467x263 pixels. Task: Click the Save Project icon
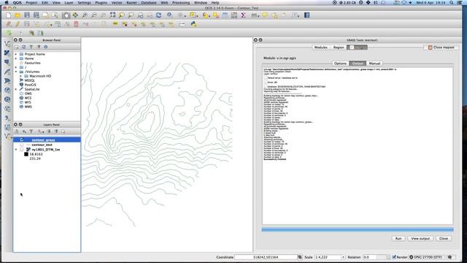coord(27,15)
